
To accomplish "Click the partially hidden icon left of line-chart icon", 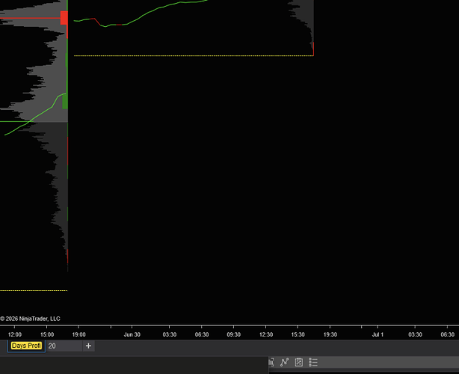I will click(271, 362).
